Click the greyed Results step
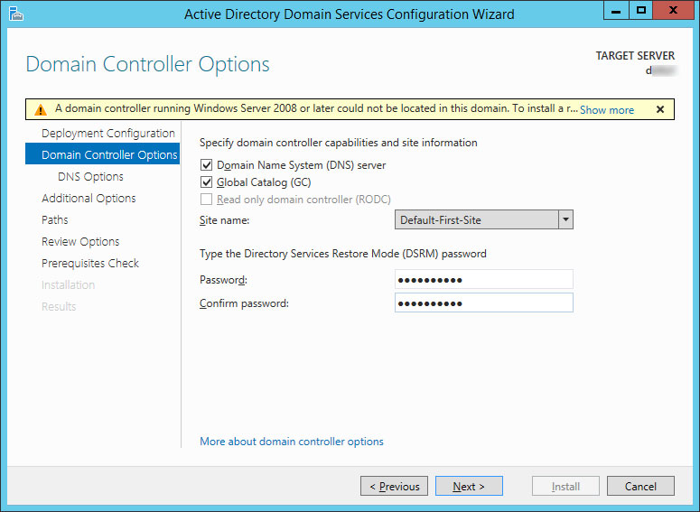This screenshot has height=512, width=700. coord(59,306)
